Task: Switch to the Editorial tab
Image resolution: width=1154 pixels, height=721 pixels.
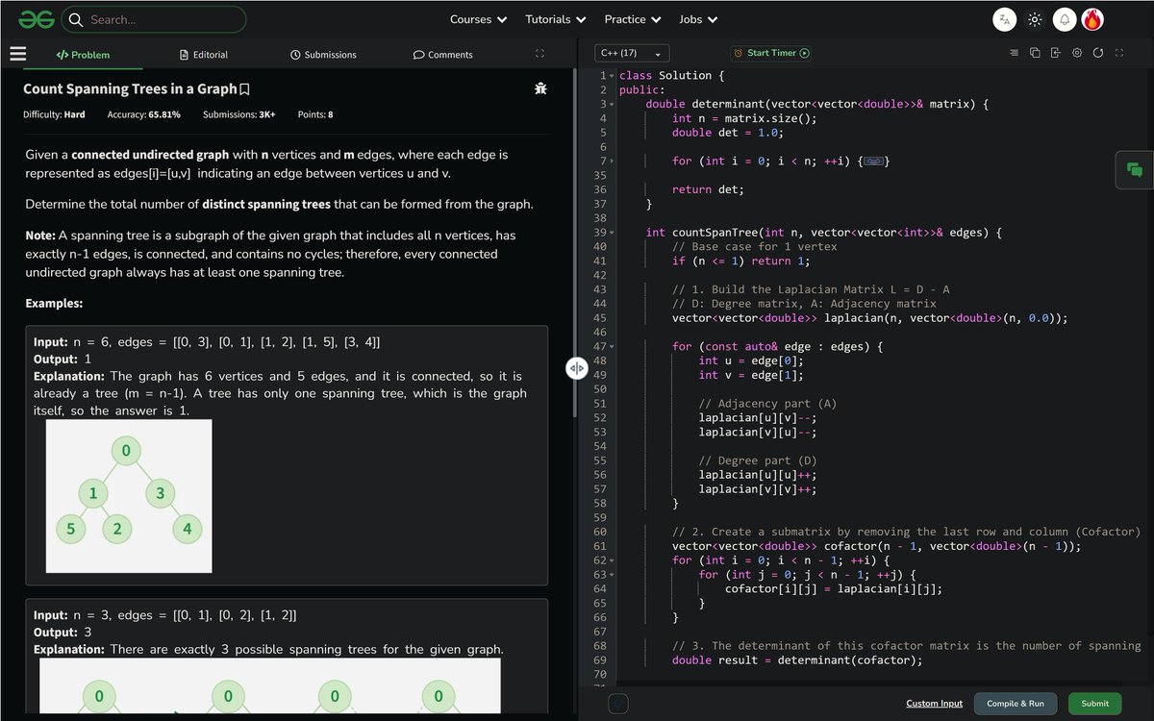Action: [204, 55]
